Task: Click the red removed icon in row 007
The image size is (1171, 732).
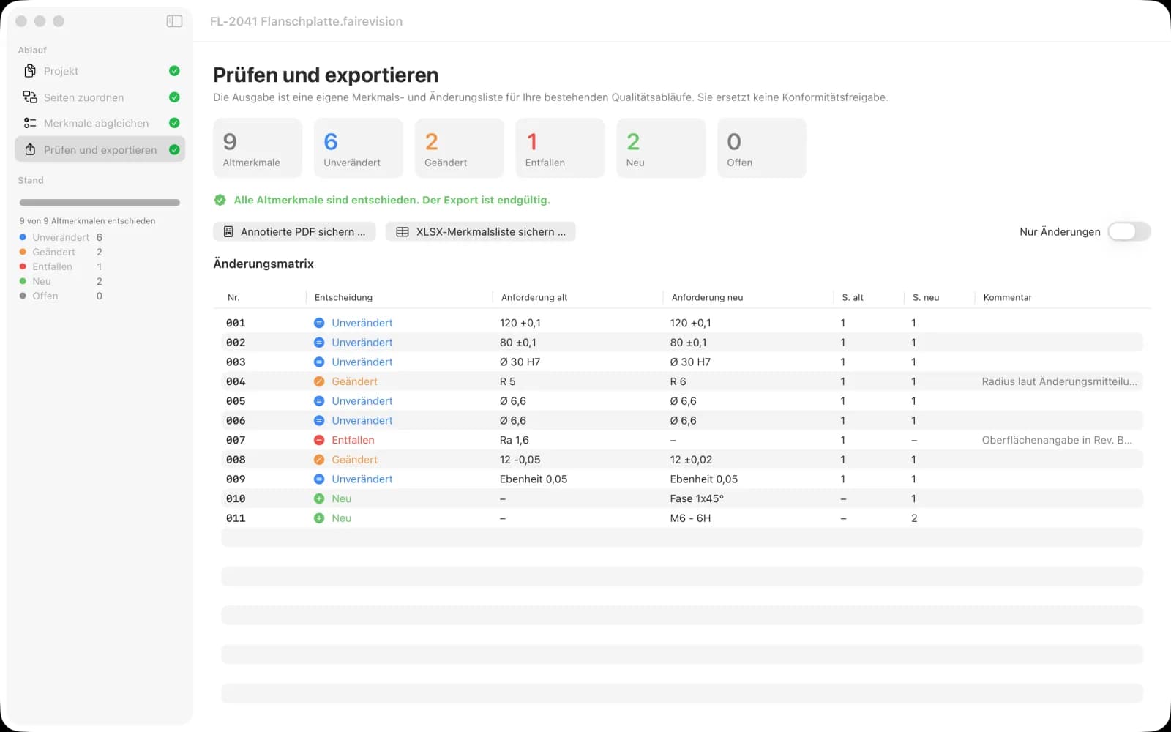Action: pos(319,440)
